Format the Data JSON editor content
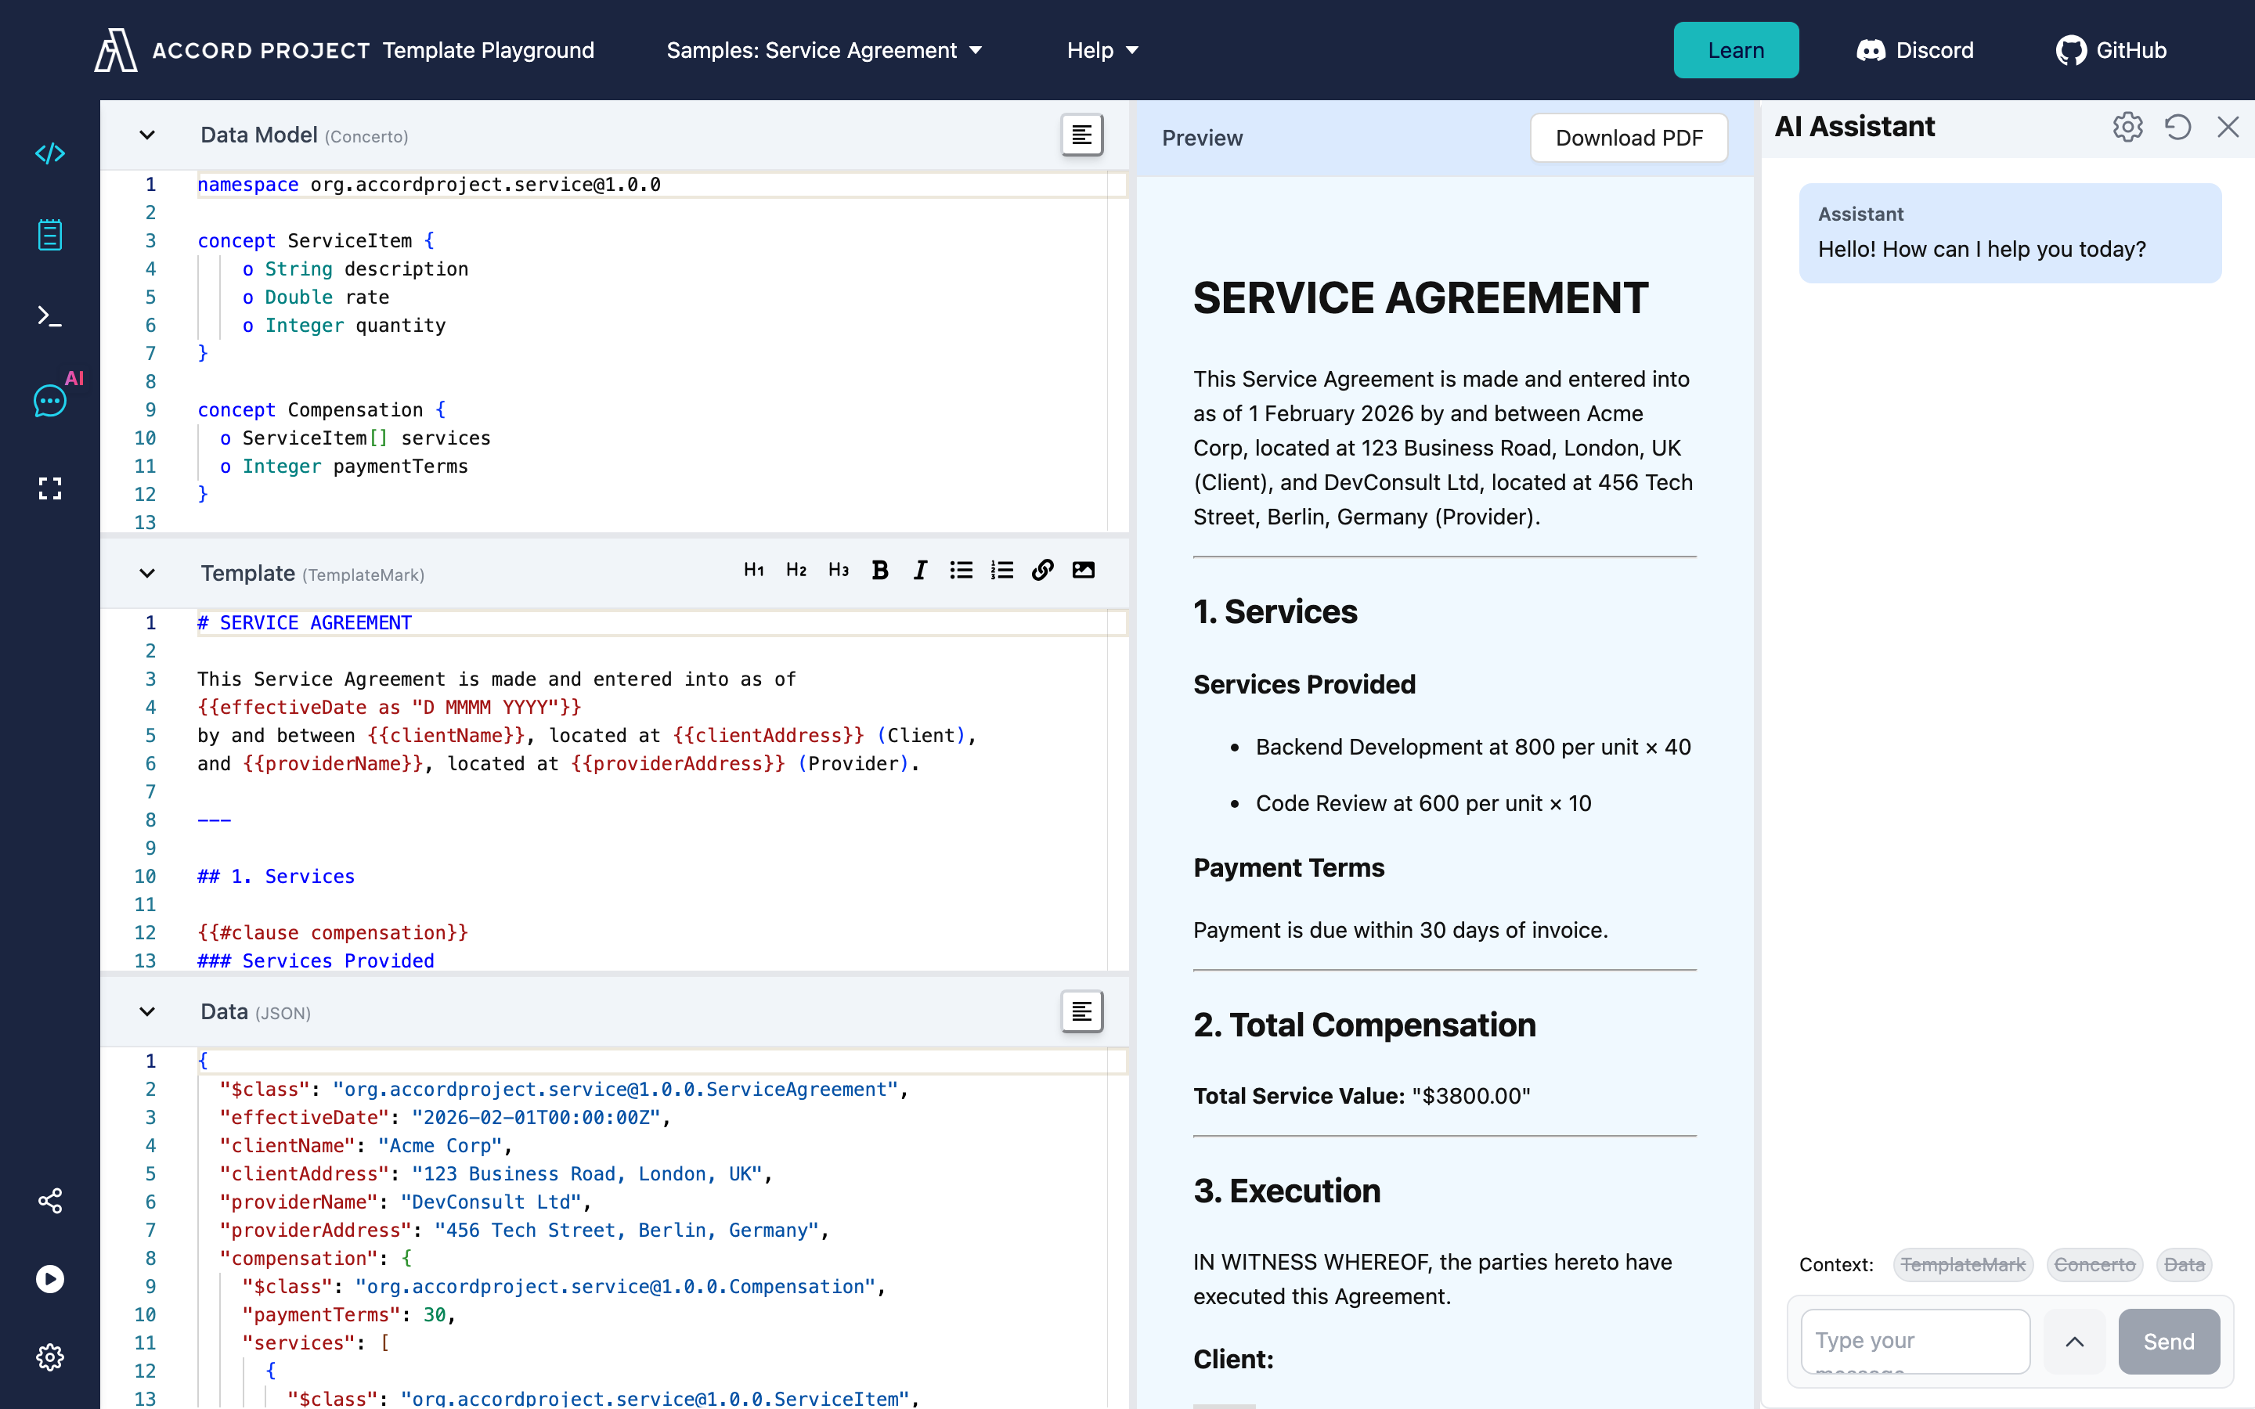This screenshot has width=2255, height=1409. point(1082,1011)
